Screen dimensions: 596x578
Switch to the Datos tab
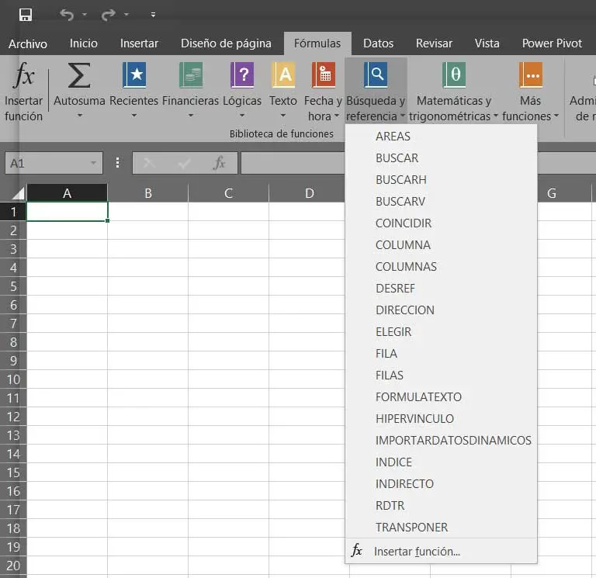(x=378, y=43)
